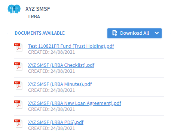Click the created date under LRBA Checklist
The width and height of the screenshot is (171, 137).
pyautogui.click(x=52, y=71)
